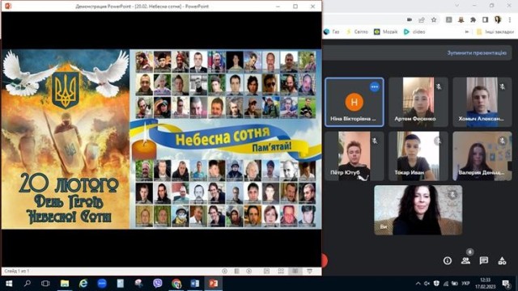The height and width of the screenshot is (291, 518).
Task: Click the Chrome share page icon
Action: point(422,19)
